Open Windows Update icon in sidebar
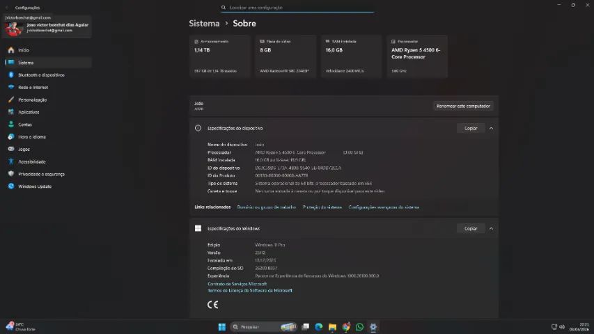Image resolution: width=594 pixels, height=334 pixels. pyautogui.click(x=11, y=186)
